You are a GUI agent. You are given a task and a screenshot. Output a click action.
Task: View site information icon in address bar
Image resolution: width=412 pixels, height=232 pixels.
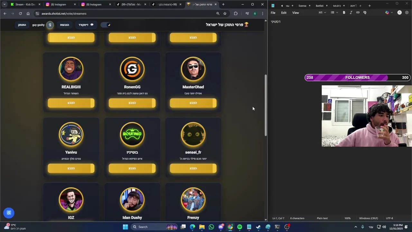pos(37,14)
